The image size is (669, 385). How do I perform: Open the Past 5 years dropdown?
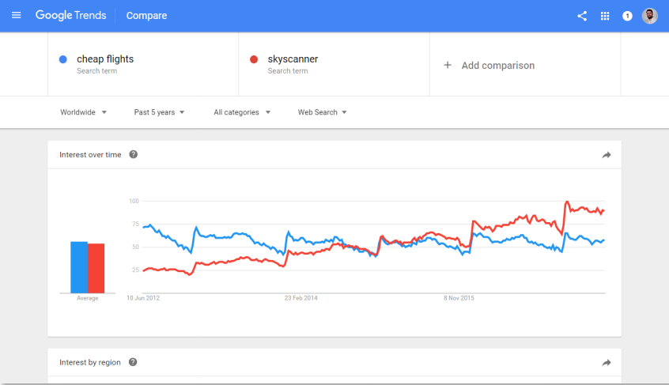(159, 112)
